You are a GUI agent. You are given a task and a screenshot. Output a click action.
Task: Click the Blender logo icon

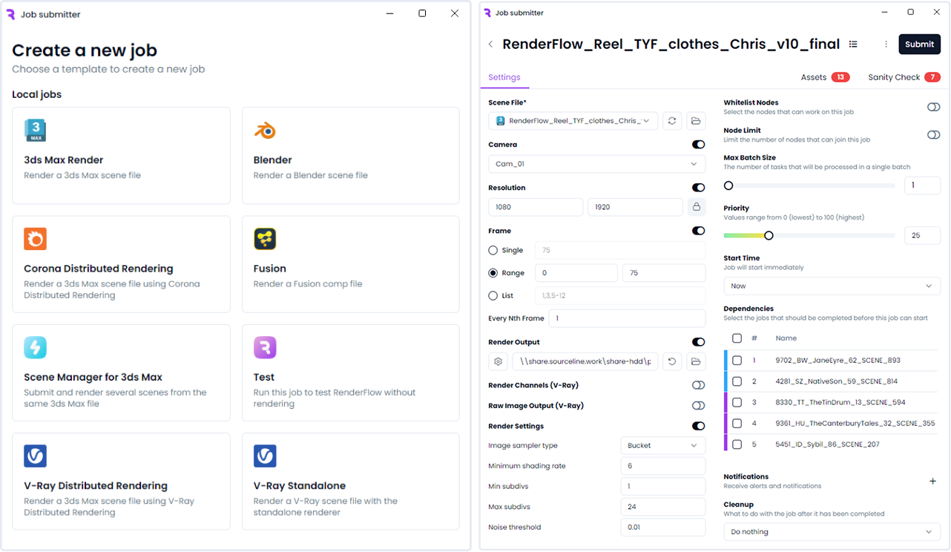coord(265,131)
